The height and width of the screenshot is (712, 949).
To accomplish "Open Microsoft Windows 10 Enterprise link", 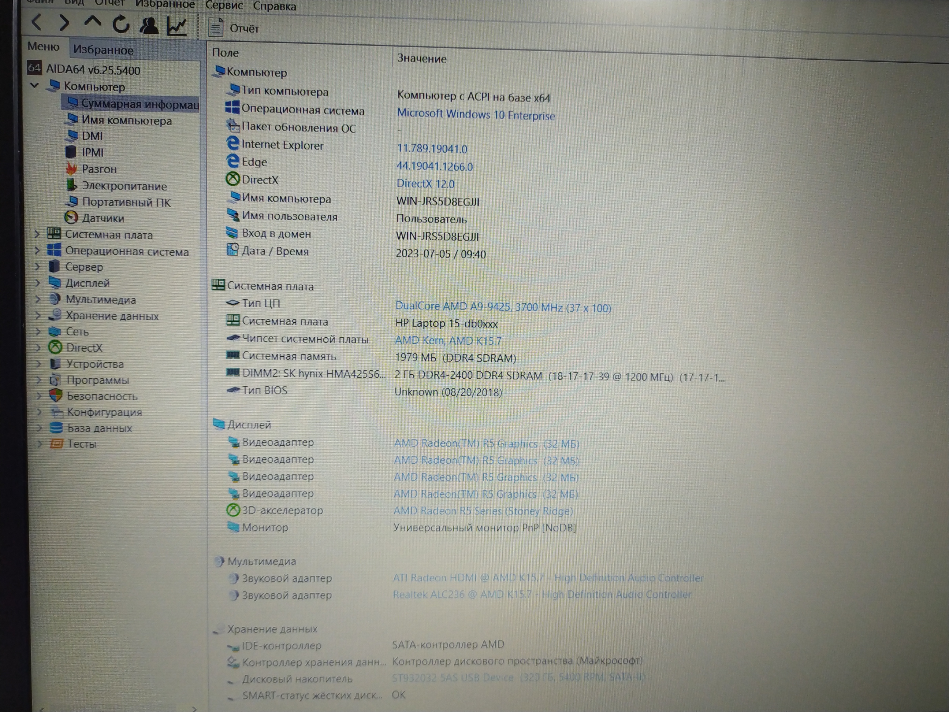I will pyautogui.click(x=476, y=115).
